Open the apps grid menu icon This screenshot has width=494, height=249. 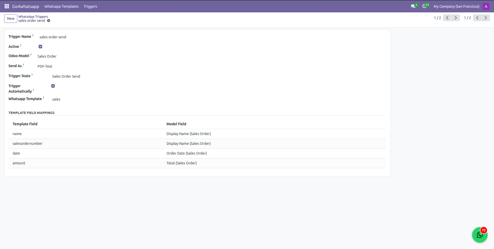coord(7,6)
